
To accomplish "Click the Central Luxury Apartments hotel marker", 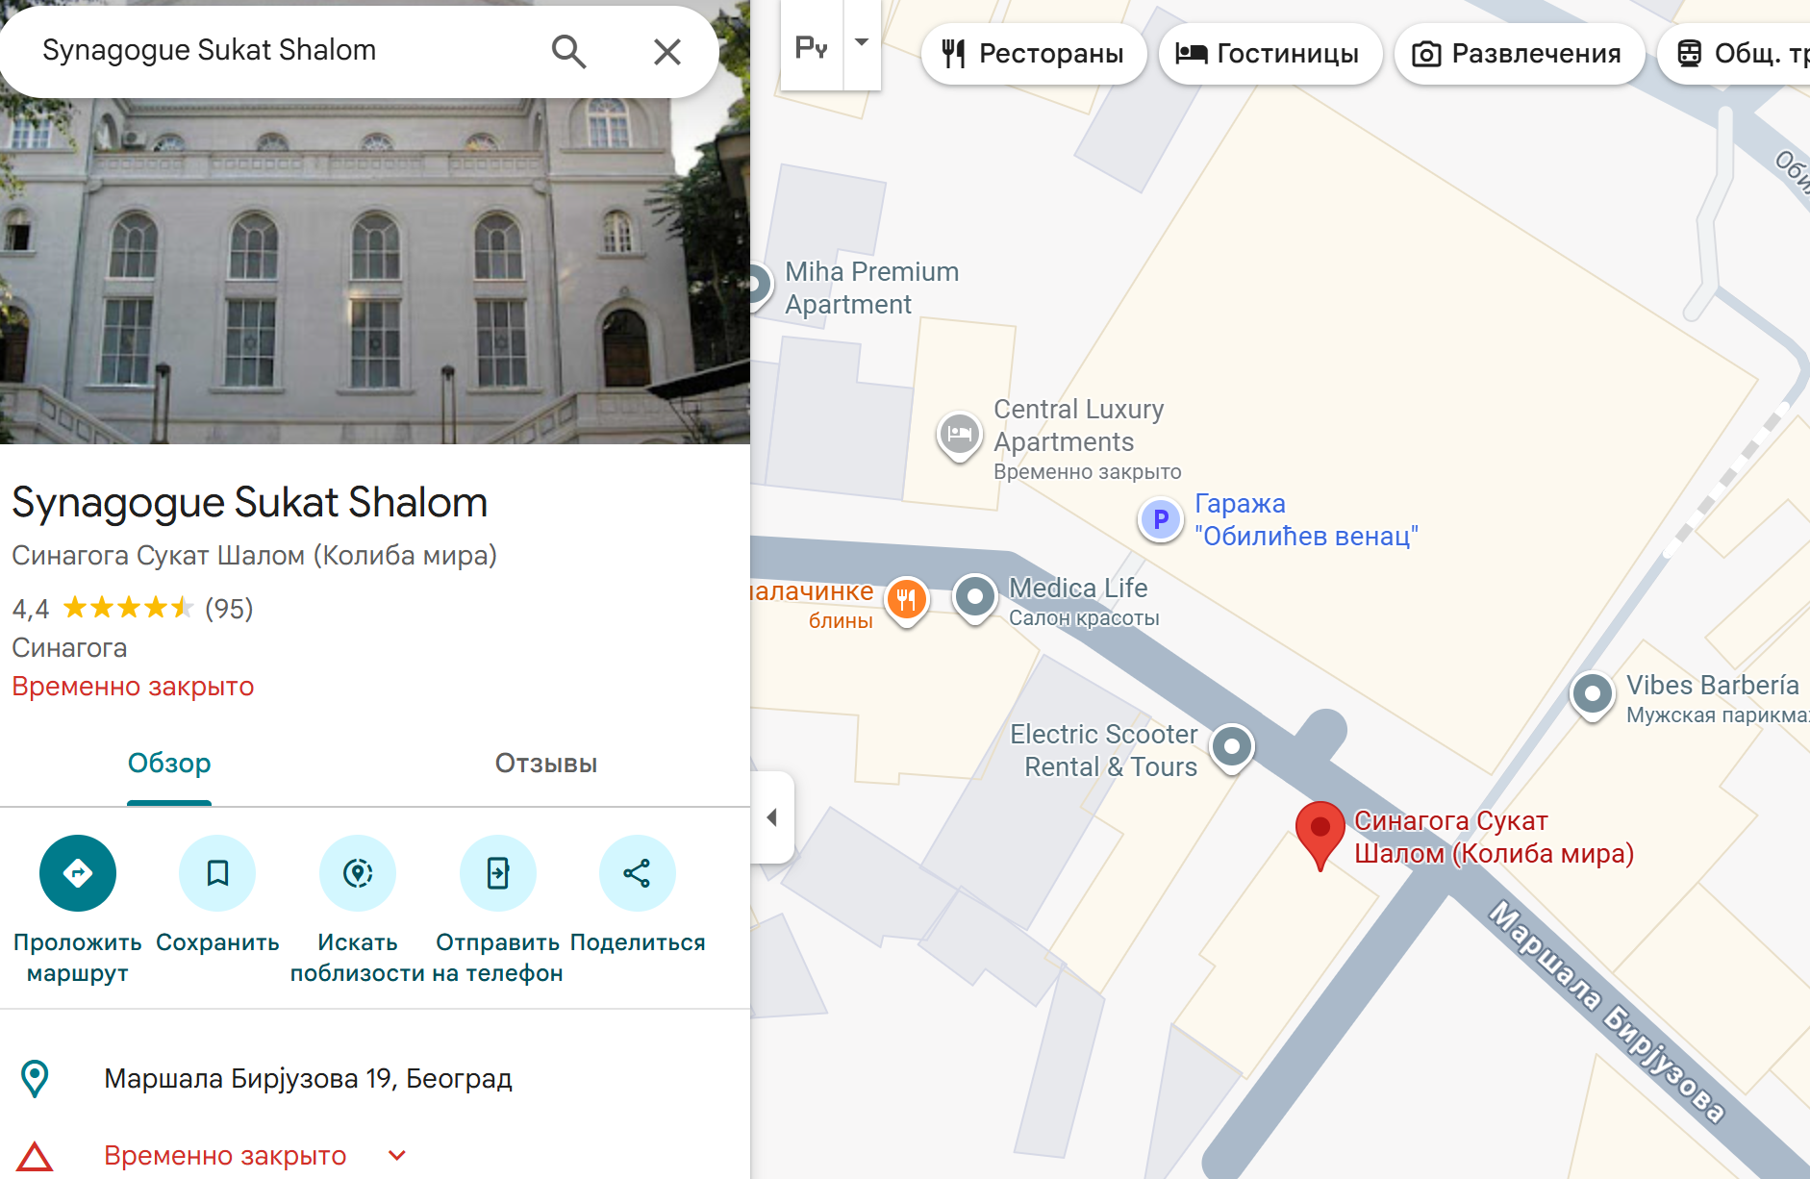I will coord(959,435).
